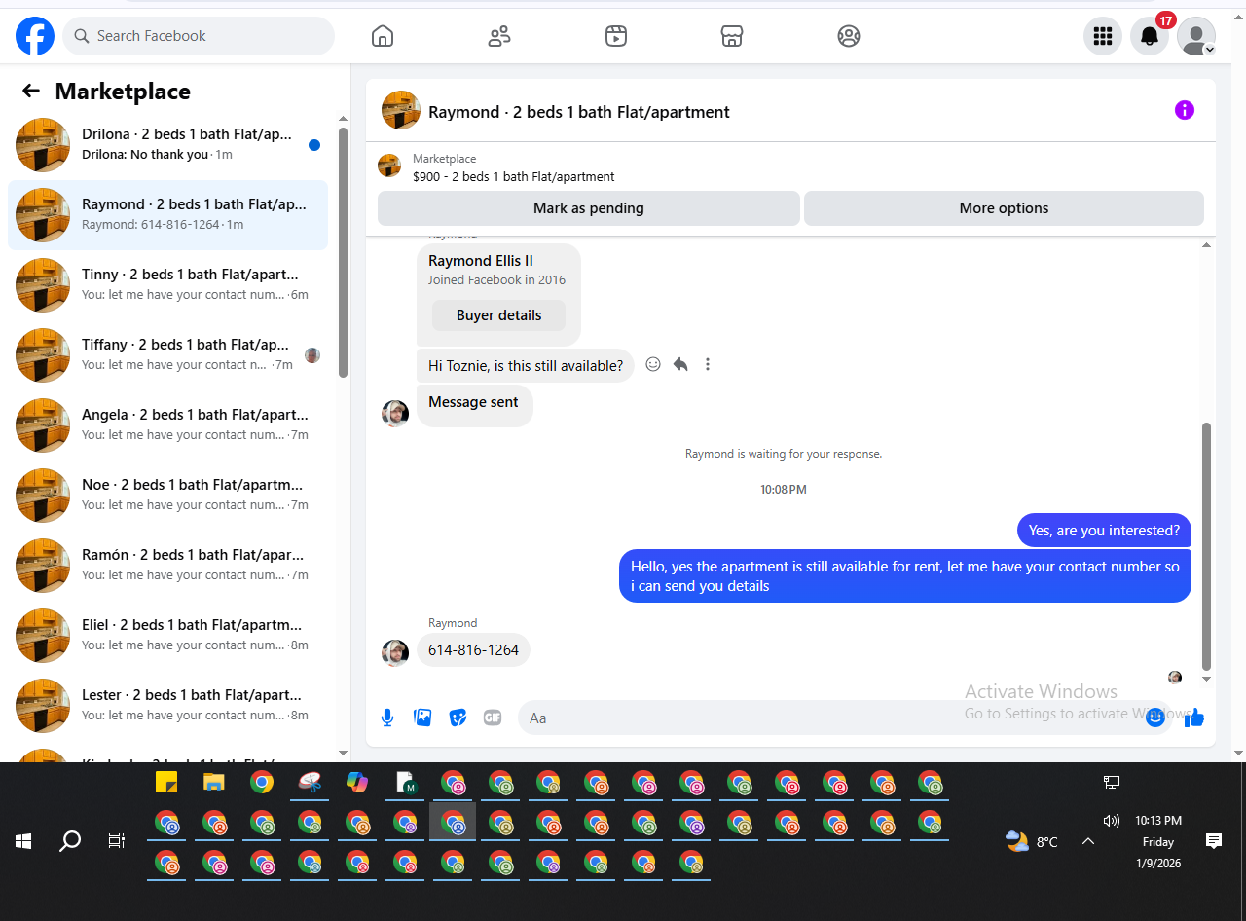Open Copilot app from taskbar

(357, 782)
